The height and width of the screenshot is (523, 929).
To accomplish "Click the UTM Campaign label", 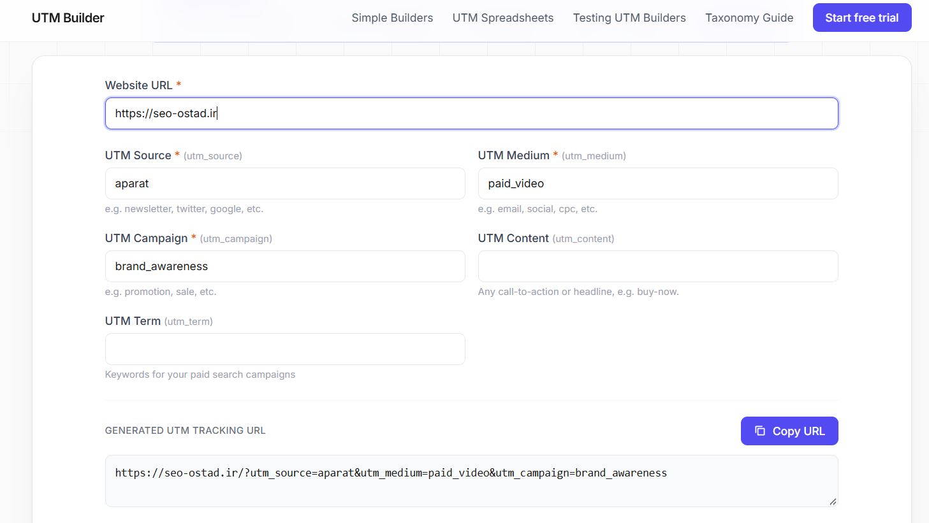I will coord(146,238).
